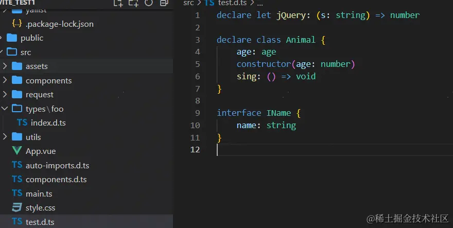Click the TS icon beside main.ts
This screenshot has height=228, width=453.
(x=17, y=193)
